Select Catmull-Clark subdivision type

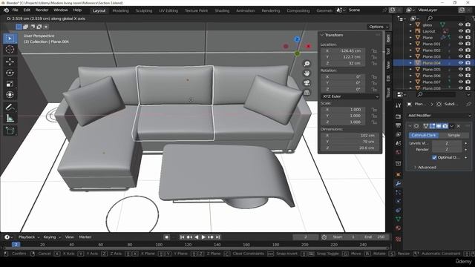point(424,135)
